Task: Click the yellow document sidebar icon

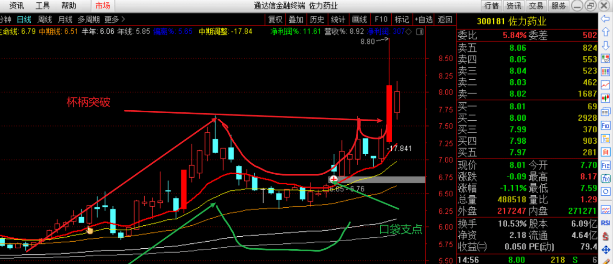Action: pos(606,139)
